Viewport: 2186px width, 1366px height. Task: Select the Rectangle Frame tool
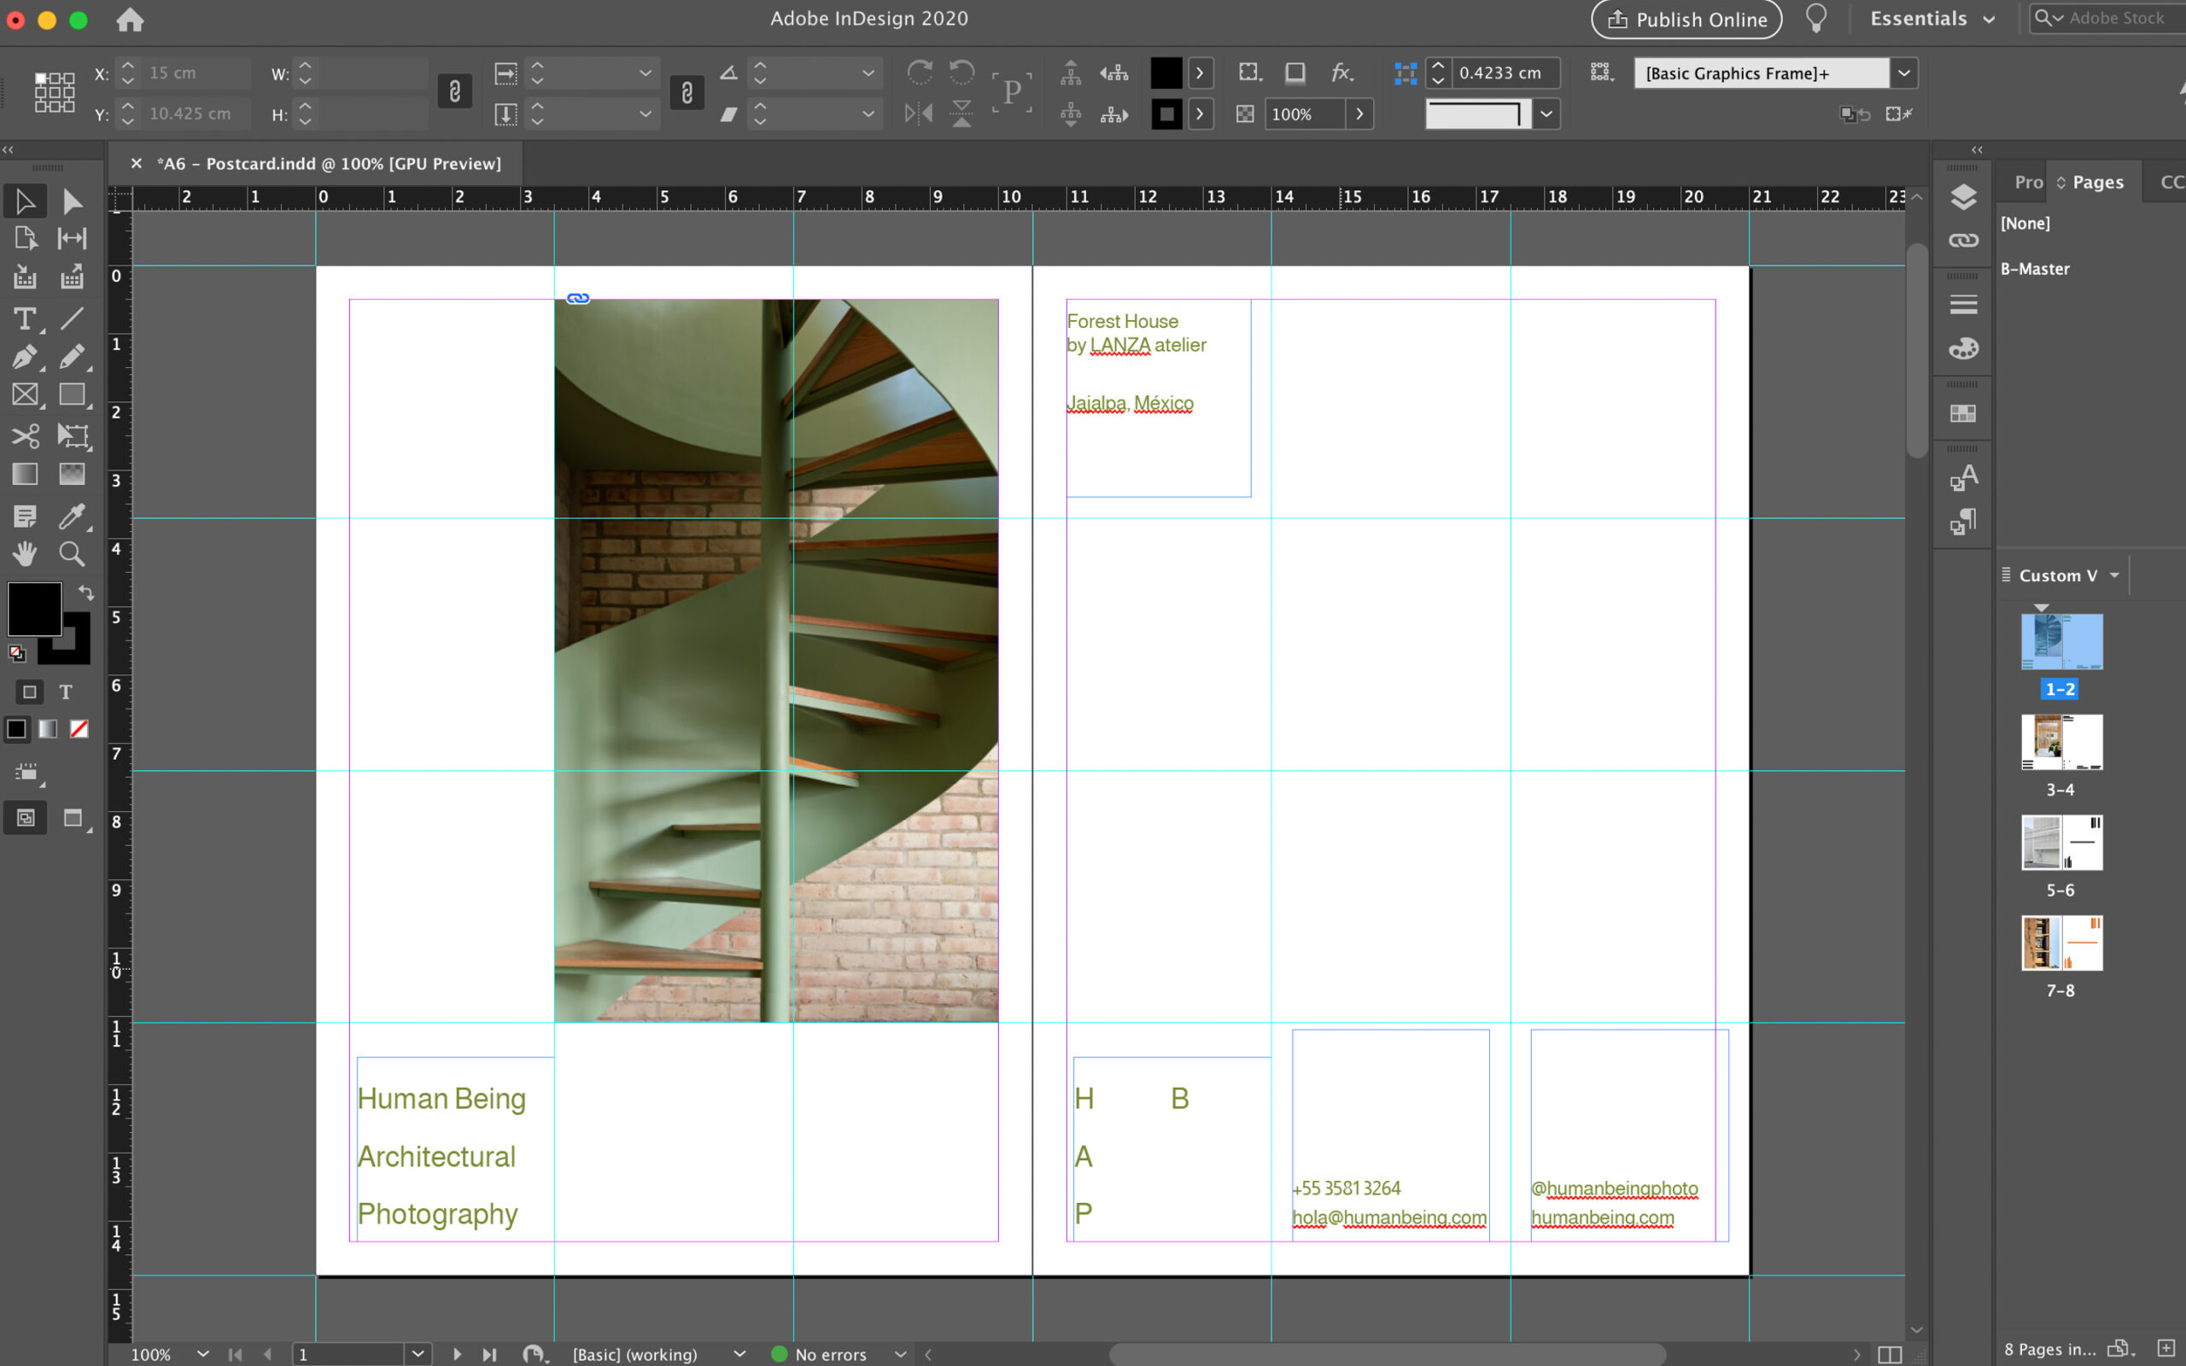pyautogui.click(x=25, y=394)
